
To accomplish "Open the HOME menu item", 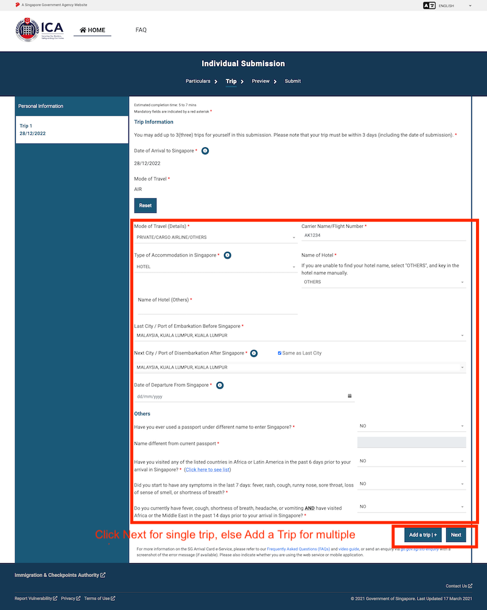I will (x=93, y=30).
